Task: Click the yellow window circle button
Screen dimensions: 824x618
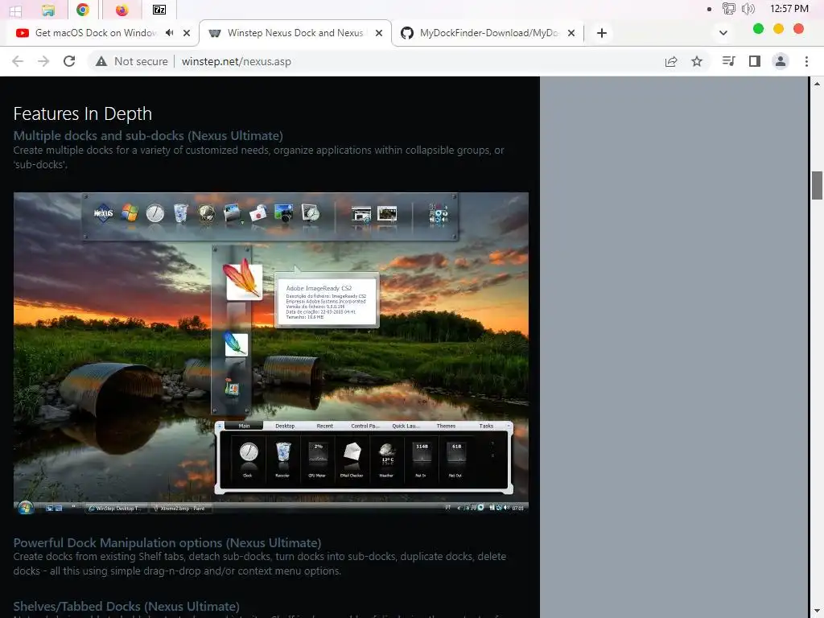Action: [778, 29]
